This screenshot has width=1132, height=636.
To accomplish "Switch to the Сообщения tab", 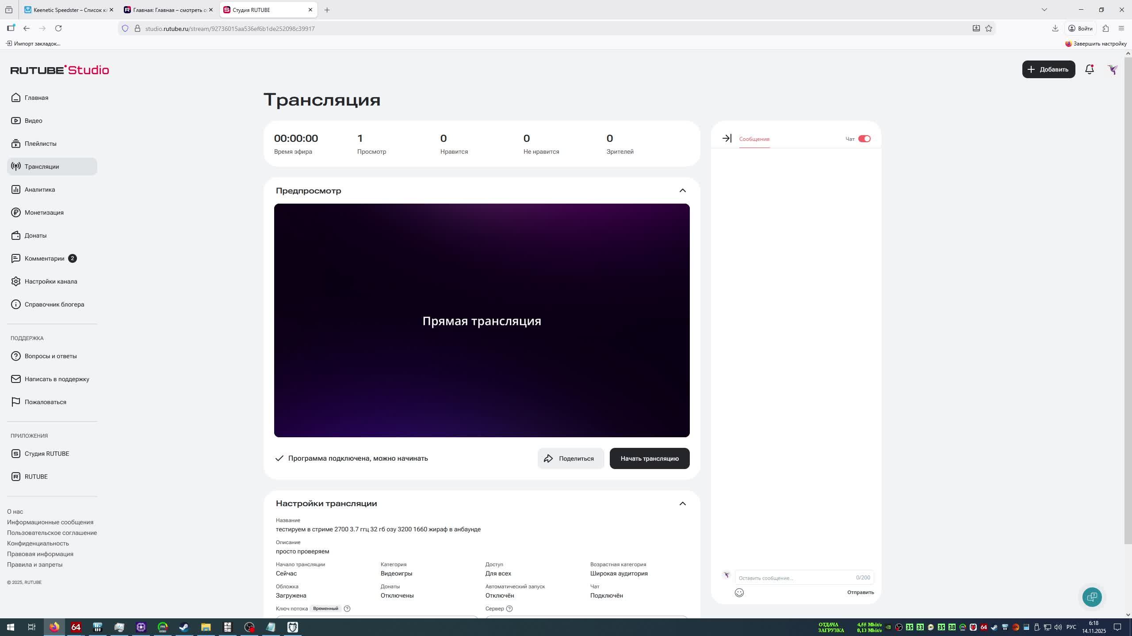I will [754, 139].
